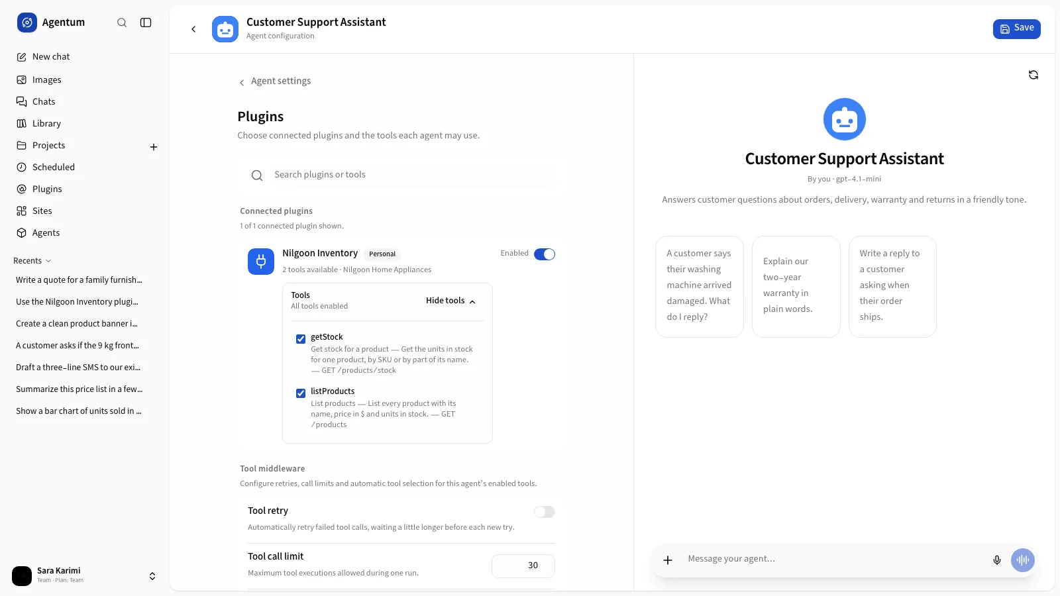The width and height of the screenshot is (1060, 596).
Task: Select the order ships reply prompt card
Action: click(892, 287)
